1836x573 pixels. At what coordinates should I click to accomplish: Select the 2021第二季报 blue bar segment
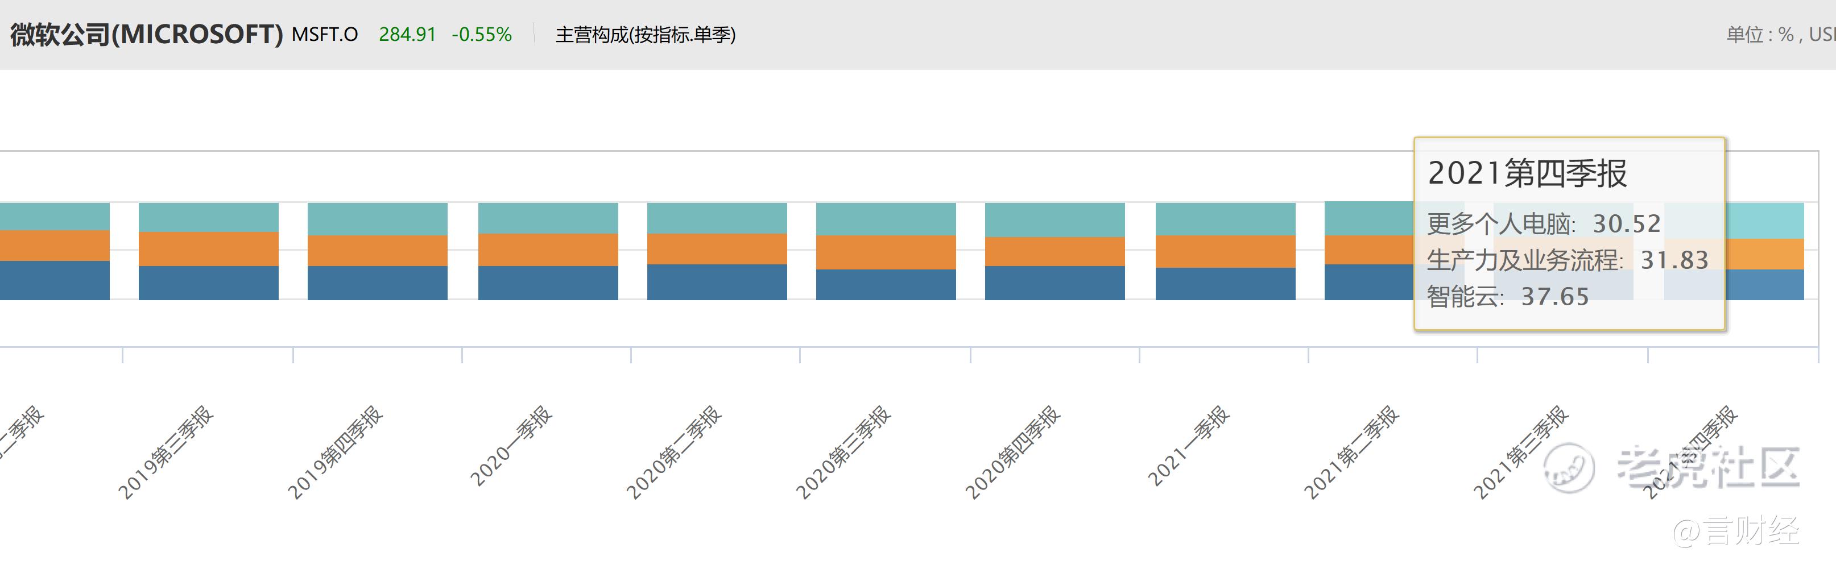pos(1369,282)
